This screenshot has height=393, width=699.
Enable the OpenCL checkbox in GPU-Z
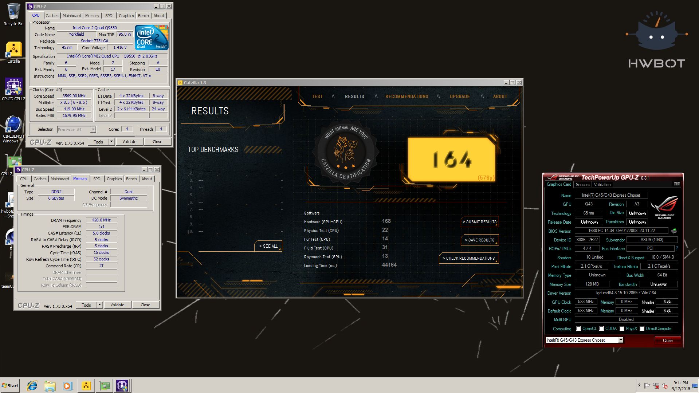click(579, 329)
